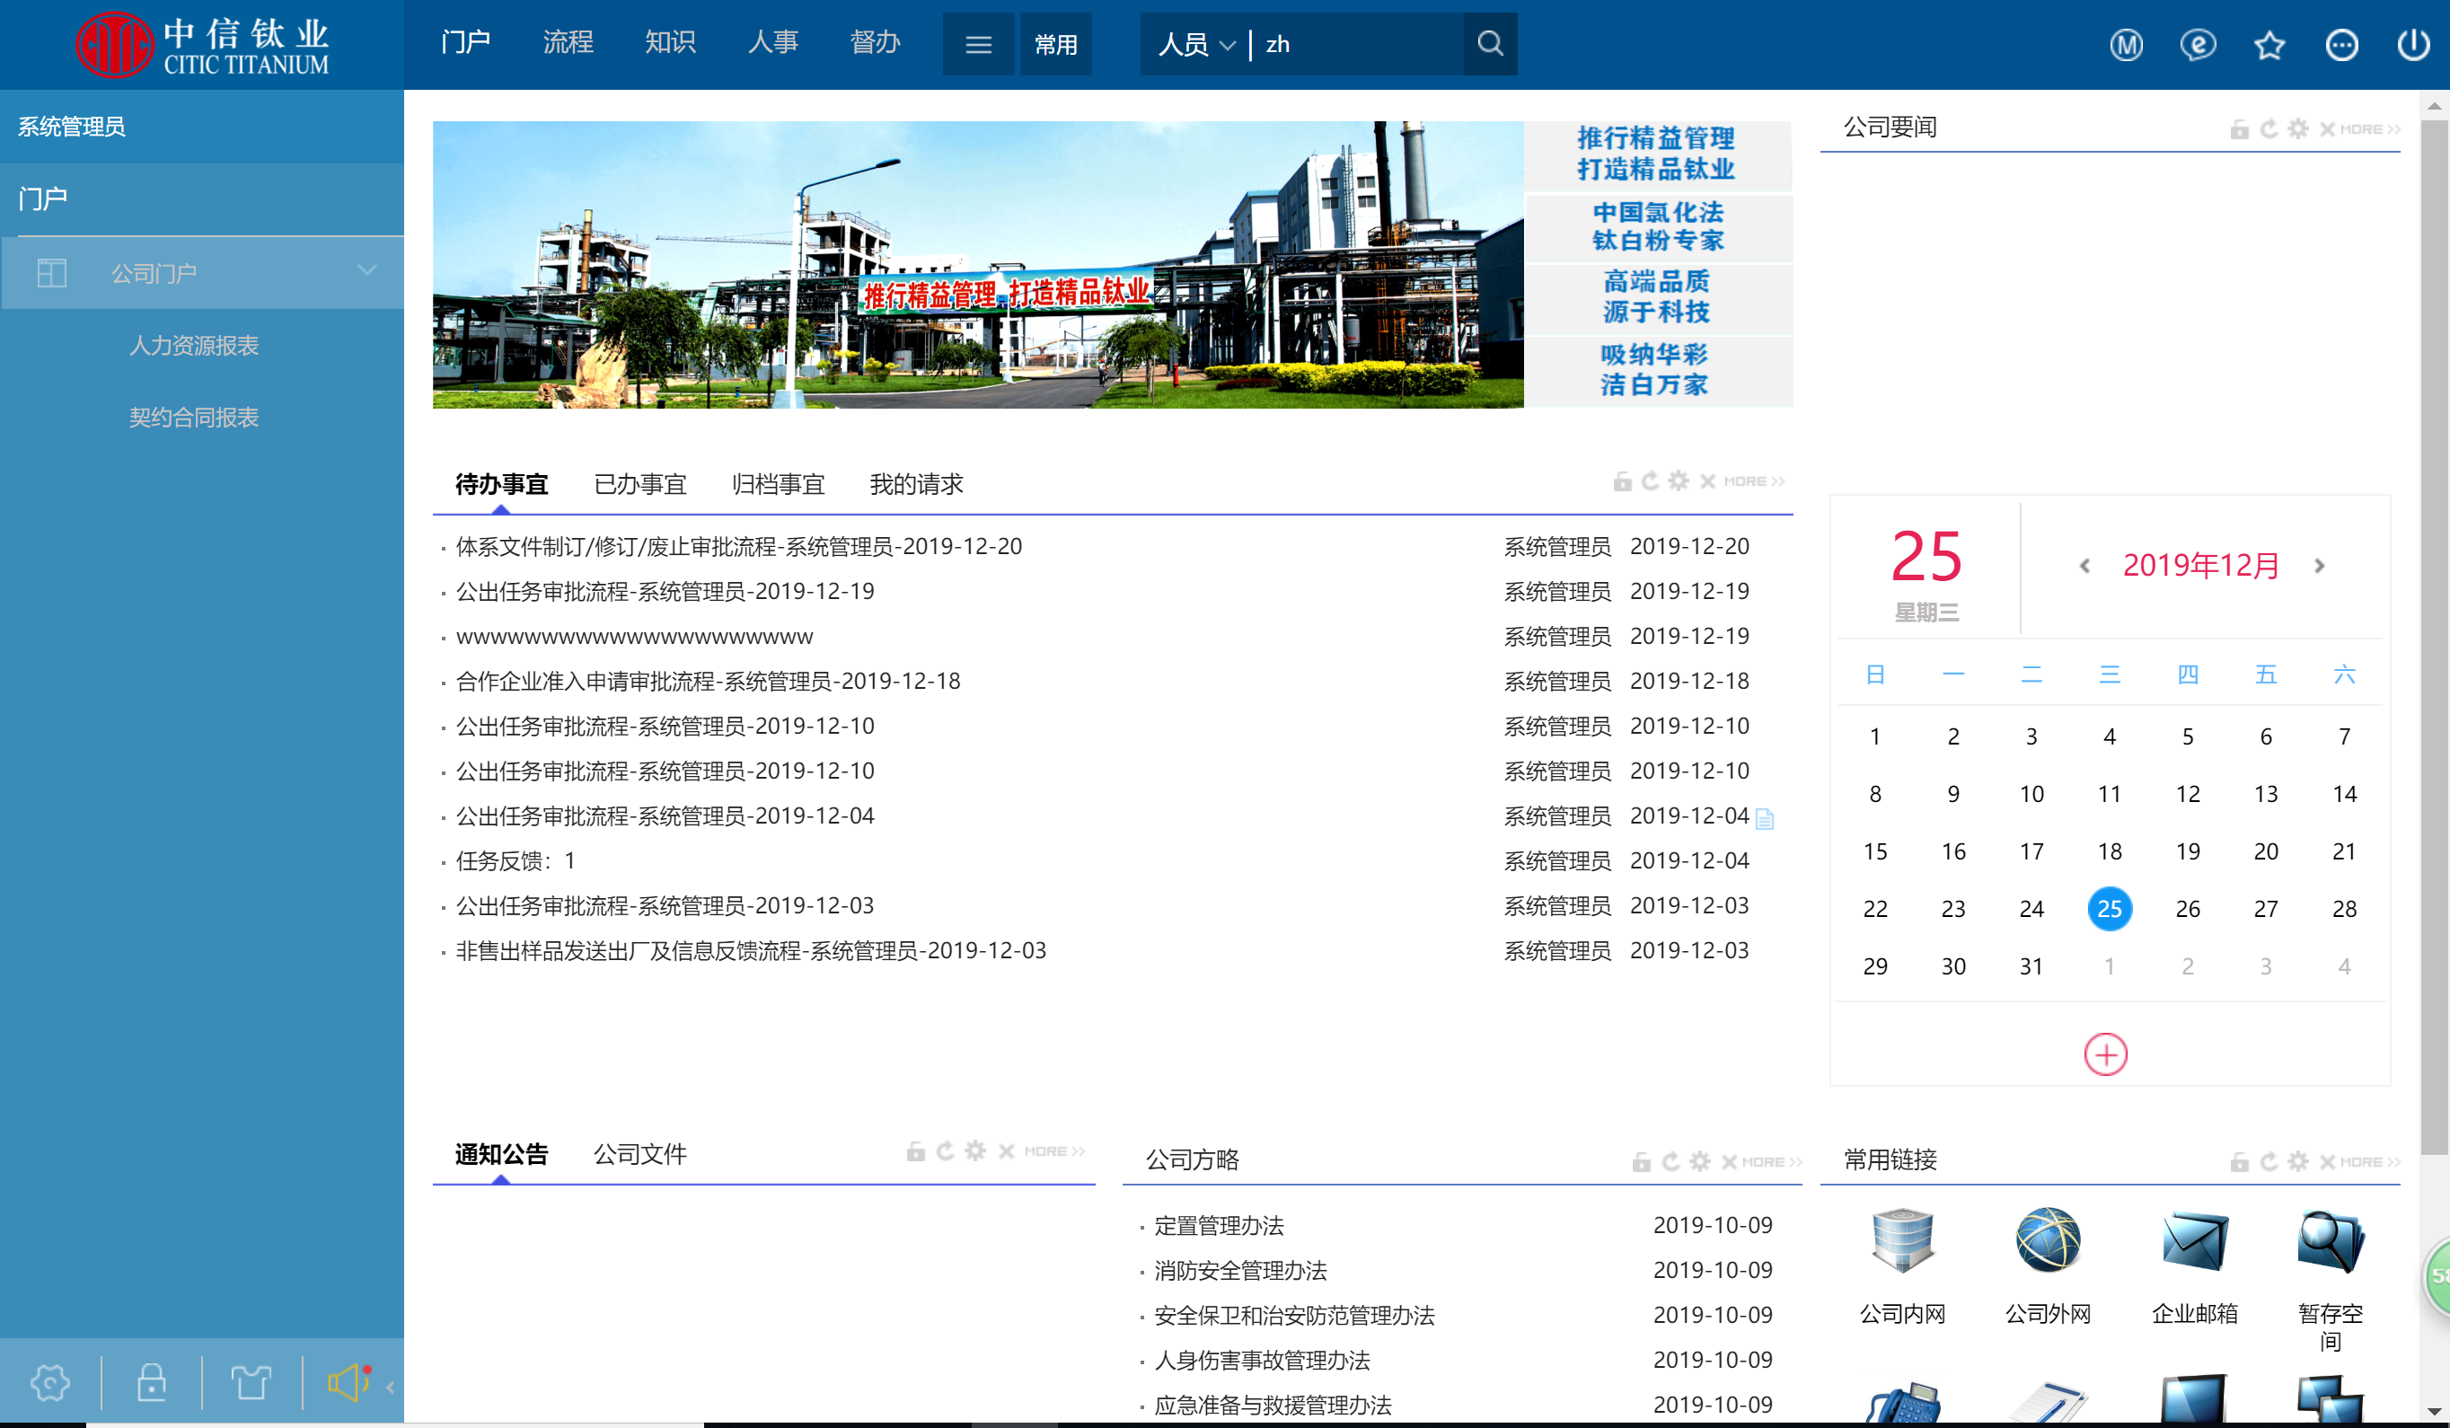Select the 流程 top menu item

click(x=568, y=43)
